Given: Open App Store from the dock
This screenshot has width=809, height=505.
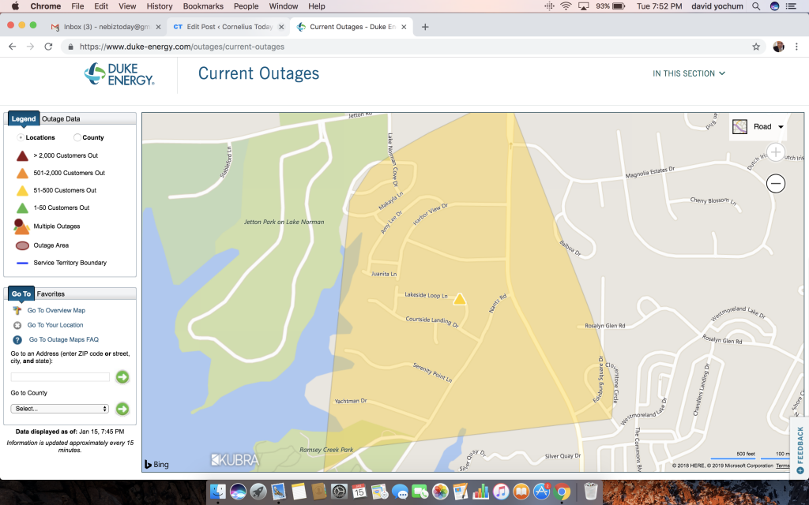Looking at the screenshot, I should (541, 491).
